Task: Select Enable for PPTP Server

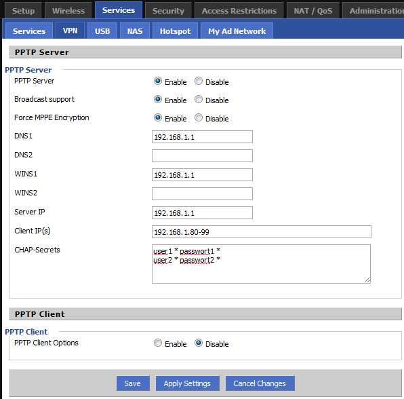Action: (158, 81)
